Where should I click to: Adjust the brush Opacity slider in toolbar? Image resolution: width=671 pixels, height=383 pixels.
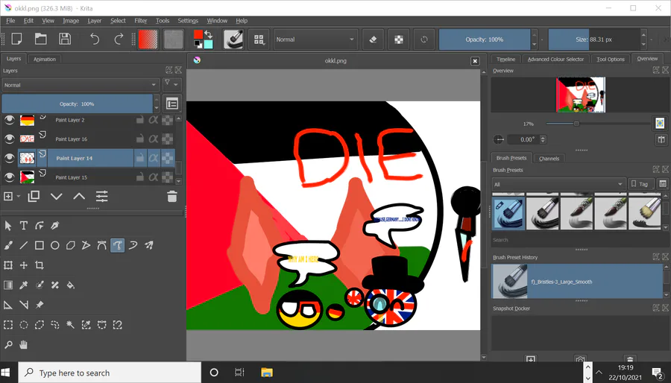(x=485, y=39)
